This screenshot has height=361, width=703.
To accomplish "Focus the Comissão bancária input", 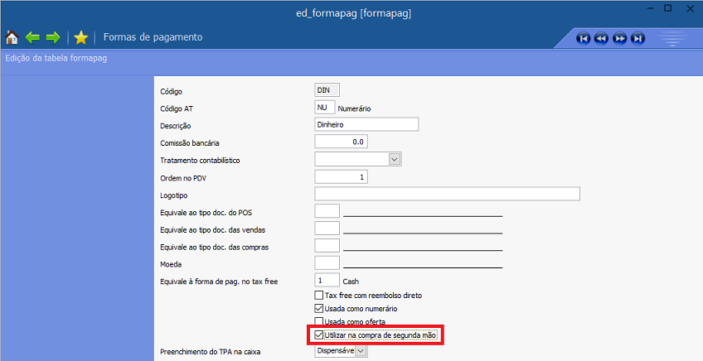I will click(342, 142).
